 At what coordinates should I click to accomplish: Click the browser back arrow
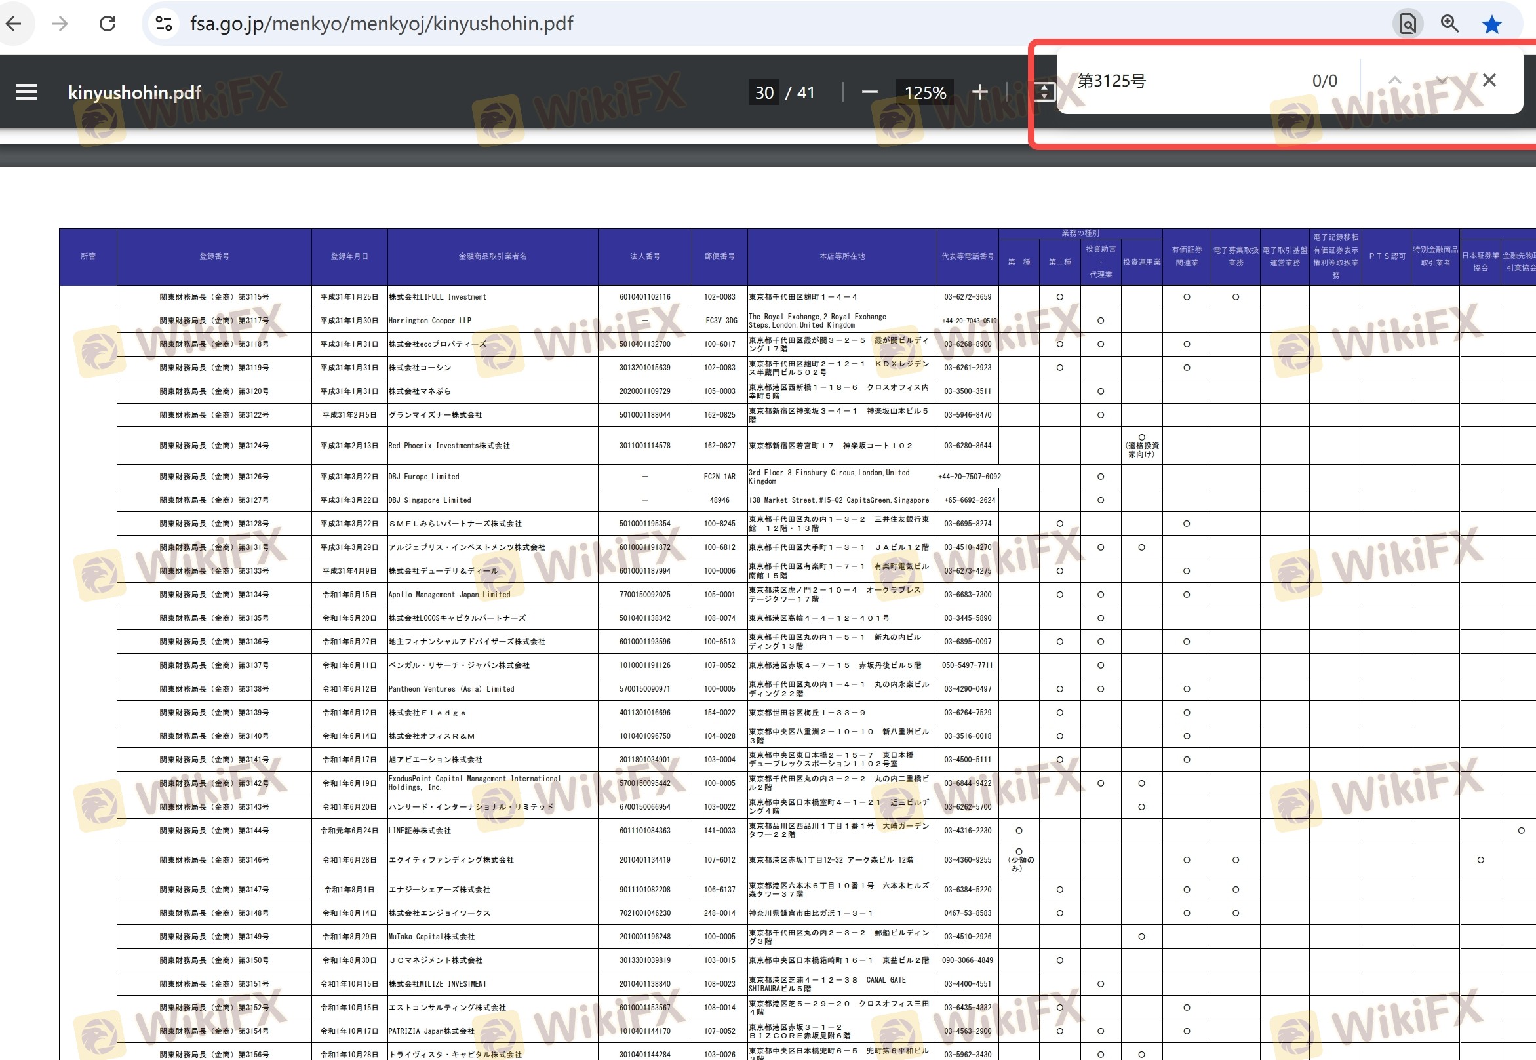pos(14,24)
